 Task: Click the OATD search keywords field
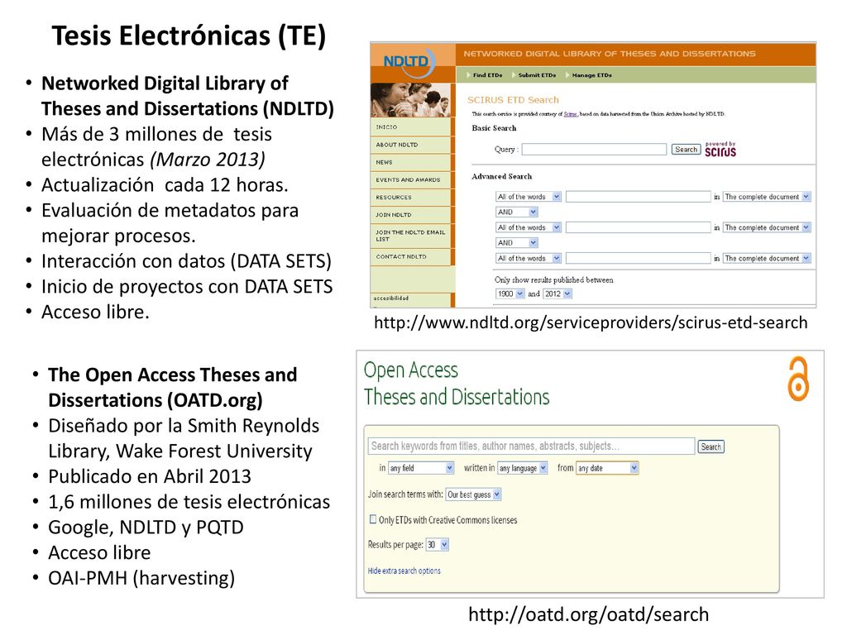[x=532, y=446]
